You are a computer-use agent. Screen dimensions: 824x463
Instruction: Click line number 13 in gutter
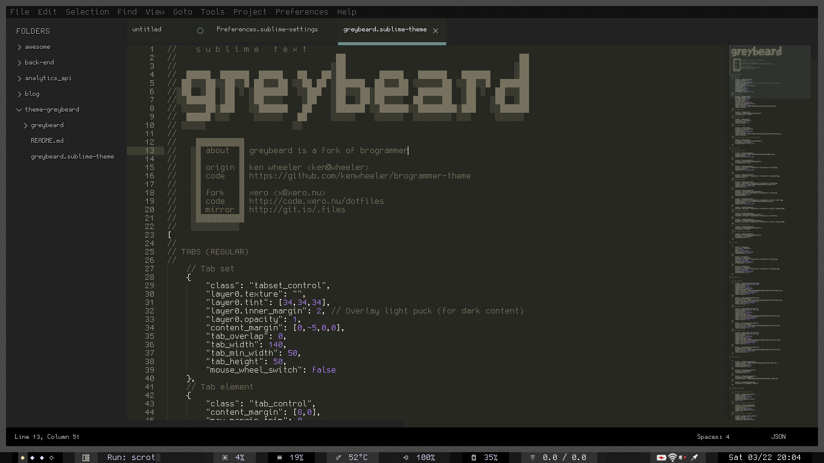coord(150,150)
